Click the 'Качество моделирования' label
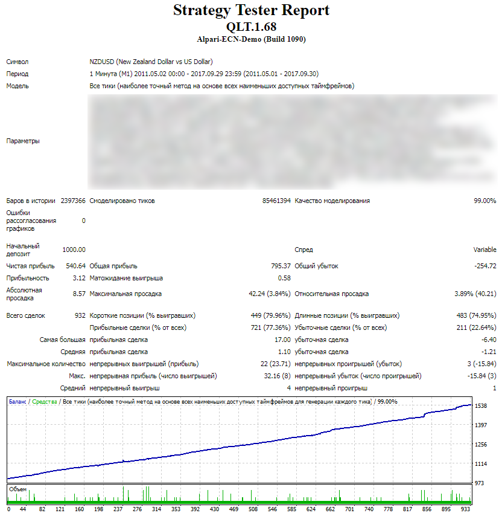 coord(332,201)
